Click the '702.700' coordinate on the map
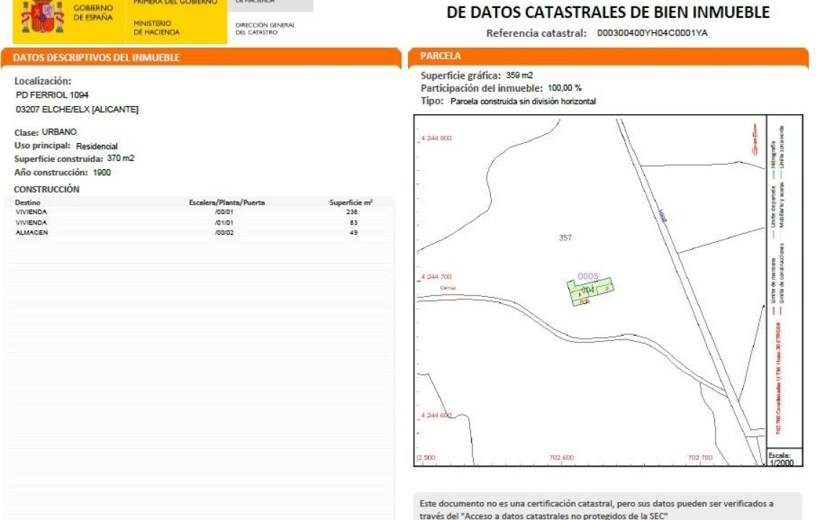The image size is (816, 520). pyautogui.click(x=700, y=458)
